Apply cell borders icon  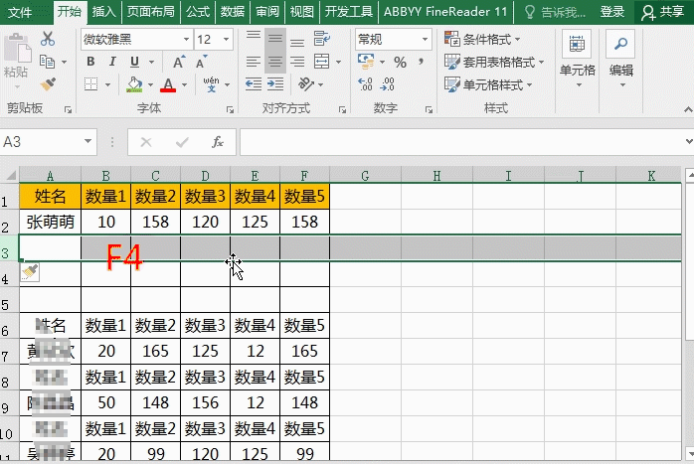click(x=91, y=84)
